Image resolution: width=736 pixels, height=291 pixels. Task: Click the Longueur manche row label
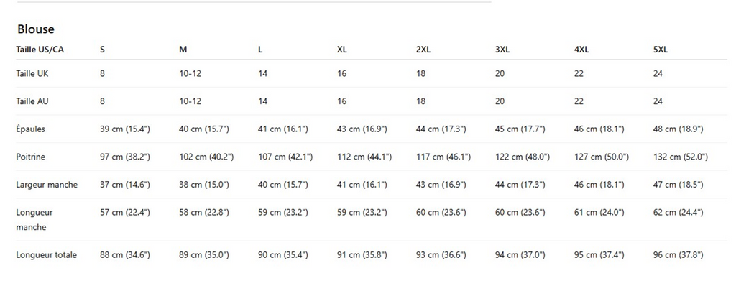point(34,219)
